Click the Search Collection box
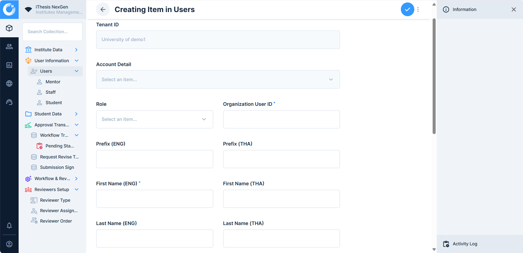Viewport: 523px width, 253px height. (52, 32)
